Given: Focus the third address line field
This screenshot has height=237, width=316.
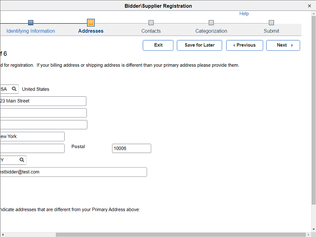Looking at the screenshot, I should point(43,124).
